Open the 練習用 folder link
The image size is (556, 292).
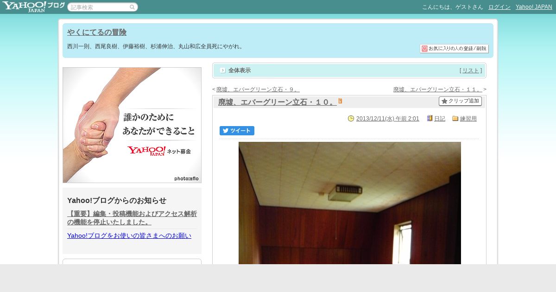468,119
